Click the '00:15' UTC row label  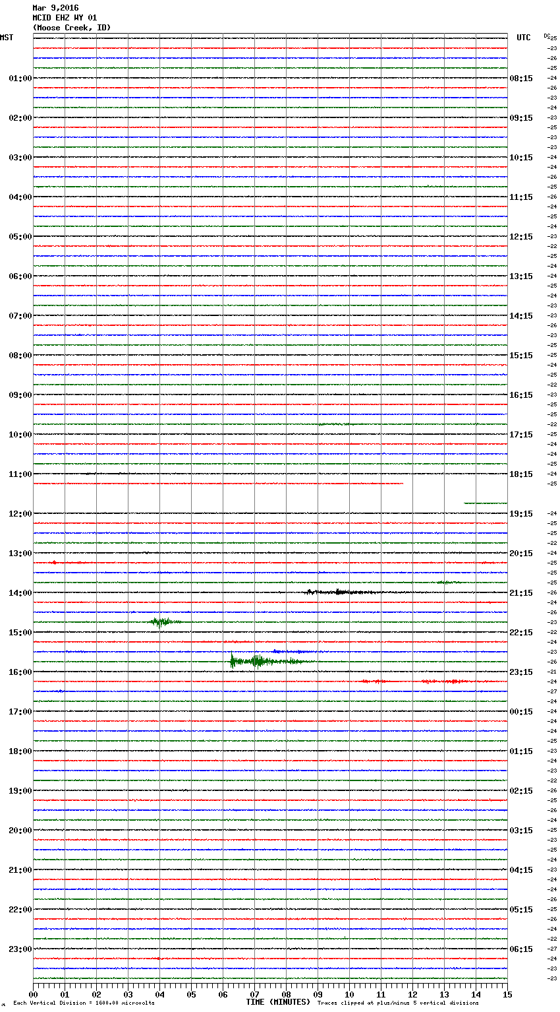[x=521, y=712]
